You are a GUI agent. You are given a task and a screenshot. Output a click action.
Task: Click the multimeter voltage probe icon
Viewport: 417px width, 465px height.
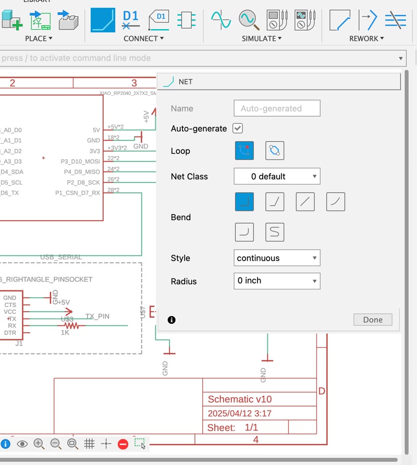click(277, 20)
